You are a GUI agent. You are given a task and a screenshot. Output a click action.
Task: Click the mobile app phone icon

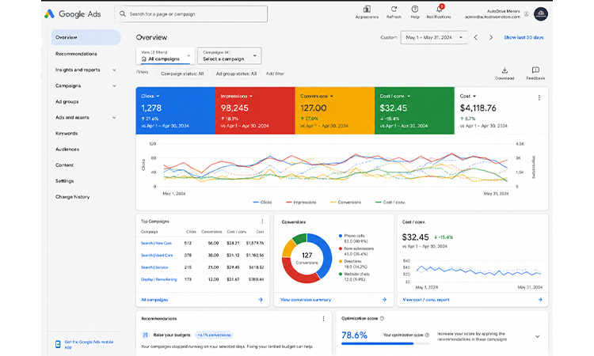58,344
